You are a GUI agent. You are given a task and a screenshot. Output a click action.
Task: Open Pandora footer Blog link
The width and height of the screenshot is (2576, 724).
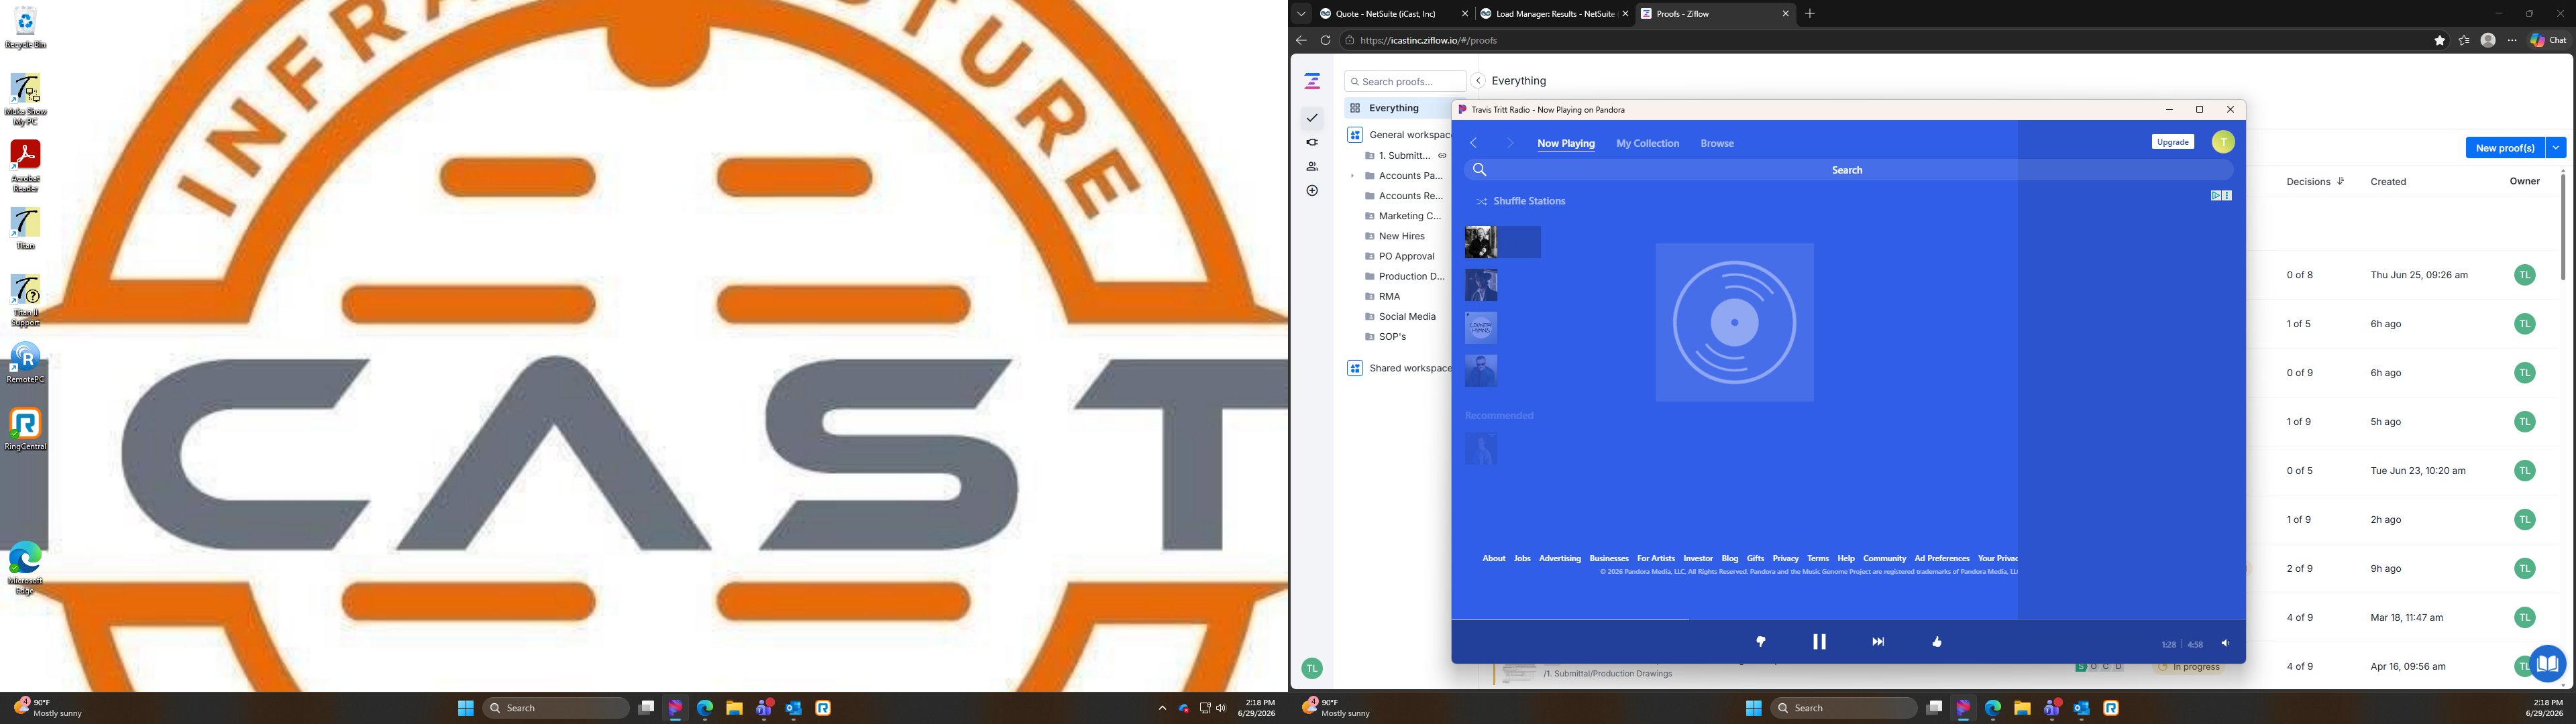tap(1730, 559)
